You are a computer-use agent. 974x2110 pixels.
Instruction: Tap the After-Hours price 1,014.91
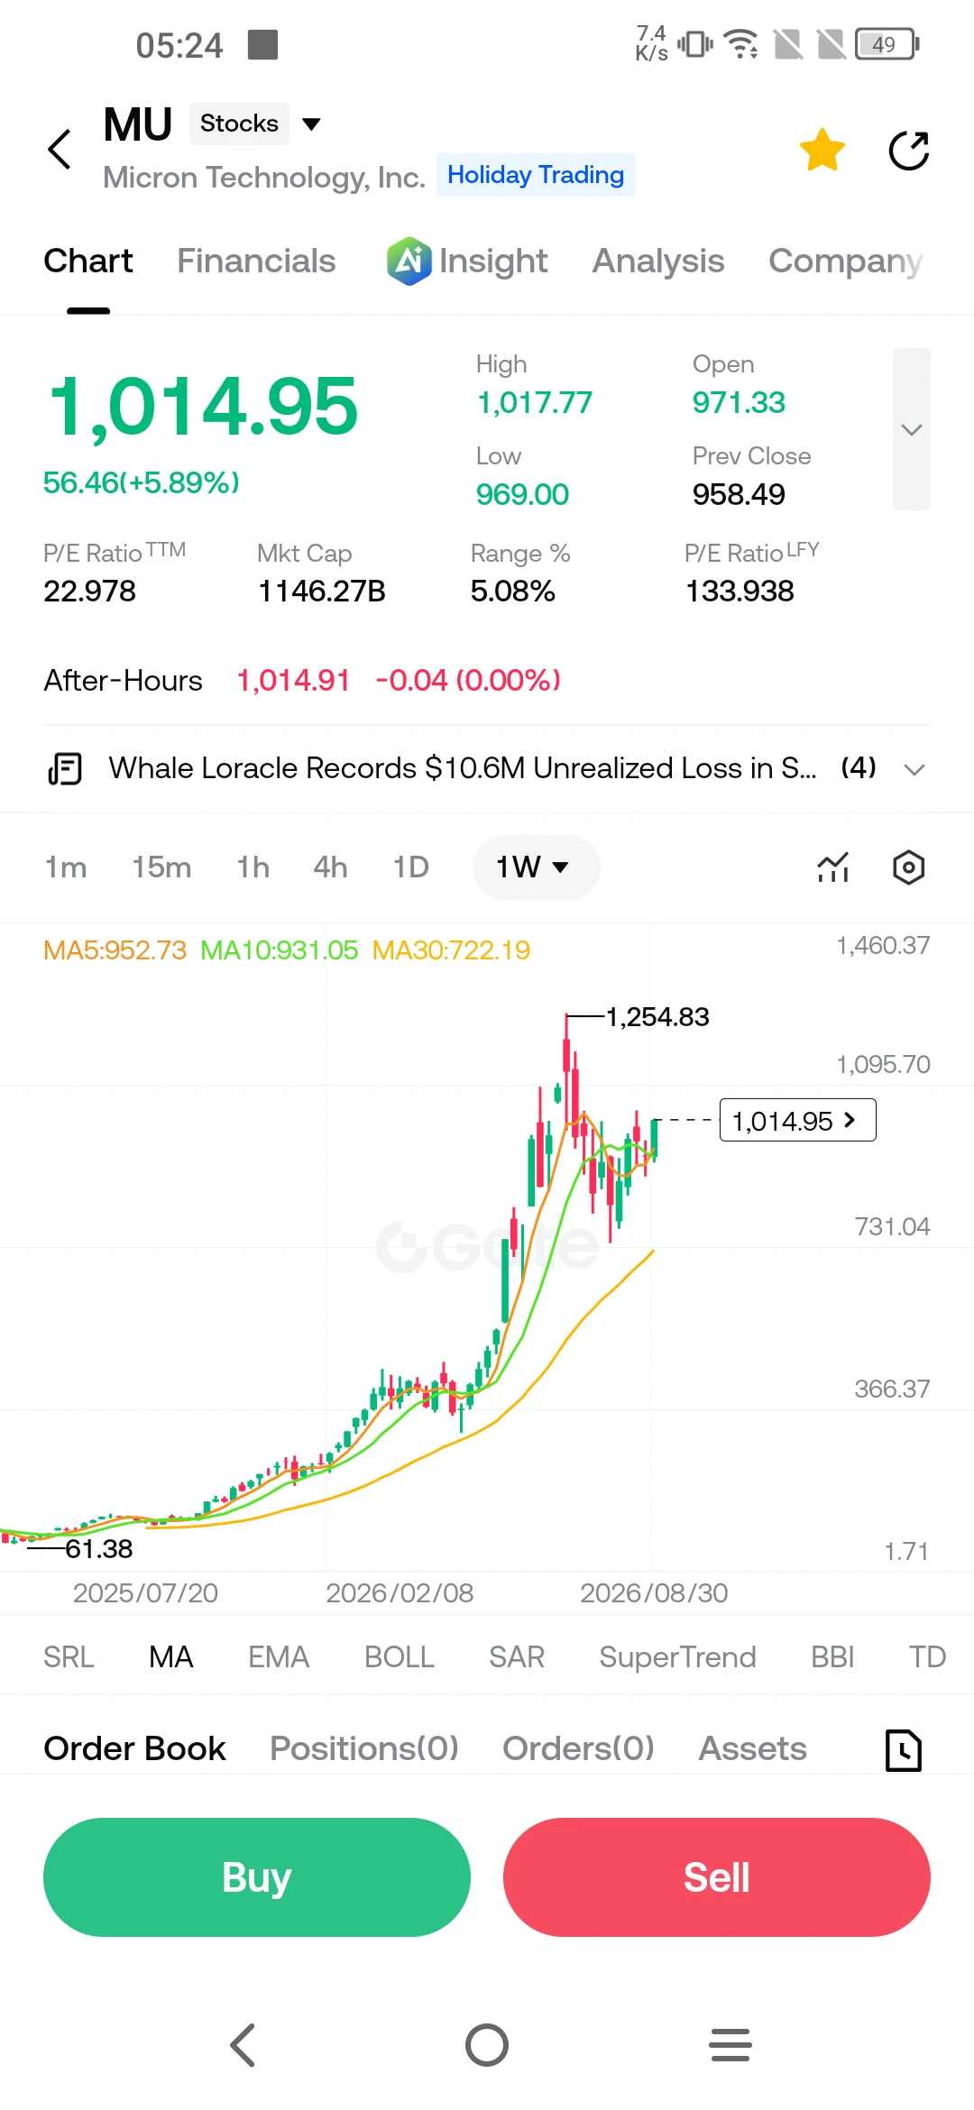click(x=293, y=681)
